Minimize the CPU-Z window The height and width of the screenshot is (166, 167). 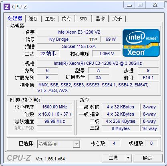[129, 6]
